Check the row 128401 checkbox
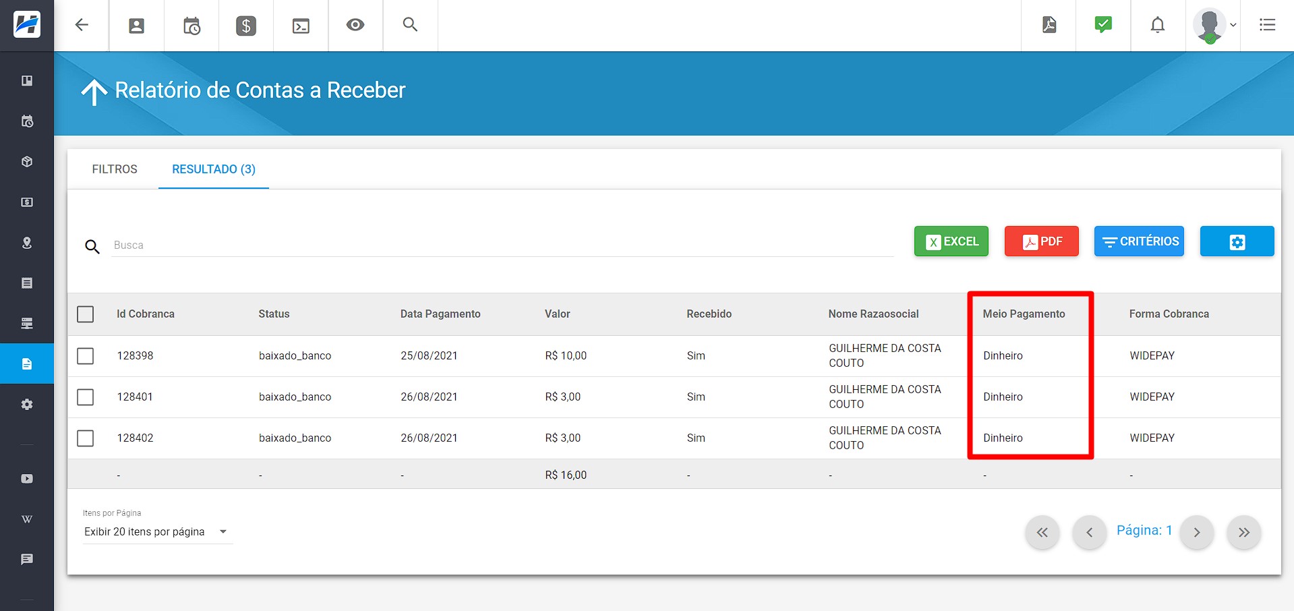1294x611 pixels. click(x=86, y=397)
